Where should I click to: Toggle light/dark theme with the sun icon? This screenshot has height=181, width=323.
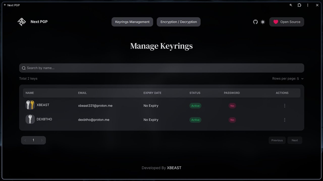point(263,22)
